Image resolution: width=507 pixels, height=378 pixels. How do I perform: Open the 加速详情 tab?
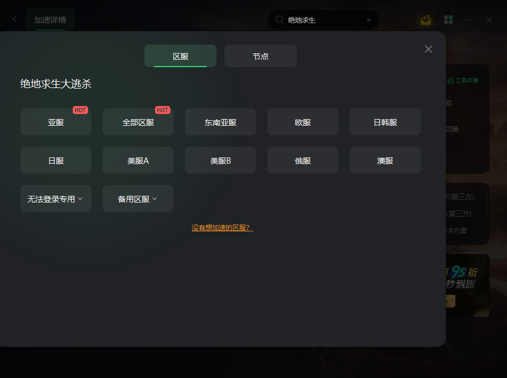[50, 20]
